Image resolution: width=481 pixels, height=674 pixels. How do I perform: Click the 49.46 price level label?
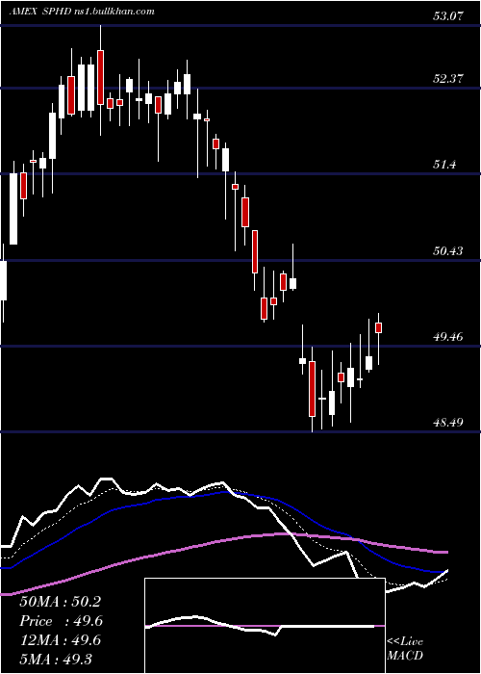tap(449, 336)
